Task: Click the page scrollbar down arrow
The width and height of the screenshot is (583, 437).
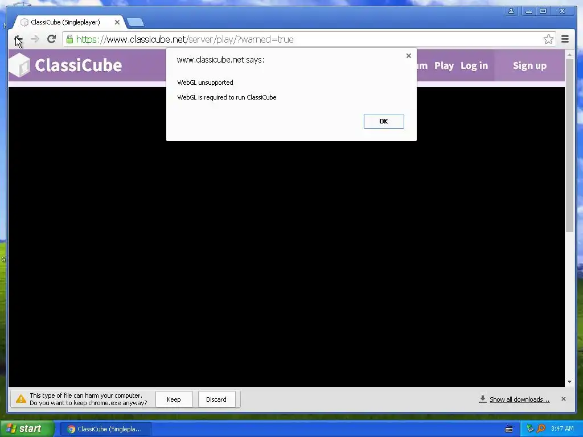Action: click(569, 382)
